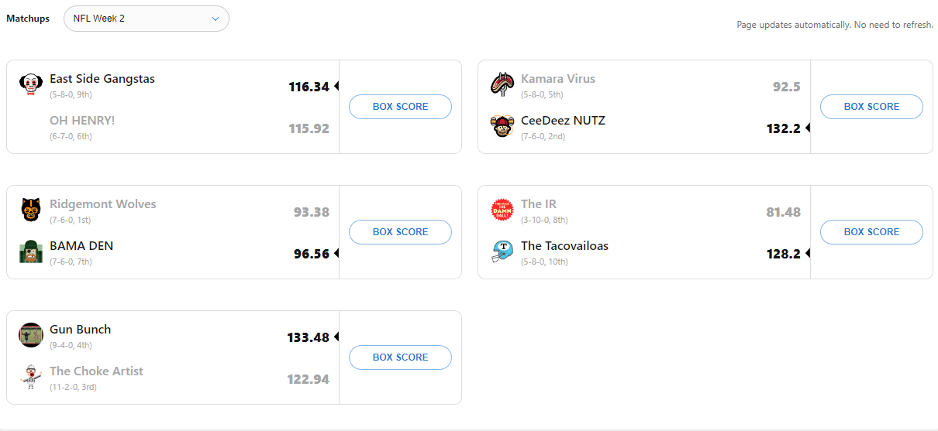Image resolution: width=938 pixels, height=431 pixels.
Task: Click The Tacovailoas helmet icon
Action: (502, 251)
